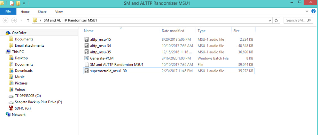Click the Downloads folder icon
Viewport: 318px width, 135px height.
11,71
